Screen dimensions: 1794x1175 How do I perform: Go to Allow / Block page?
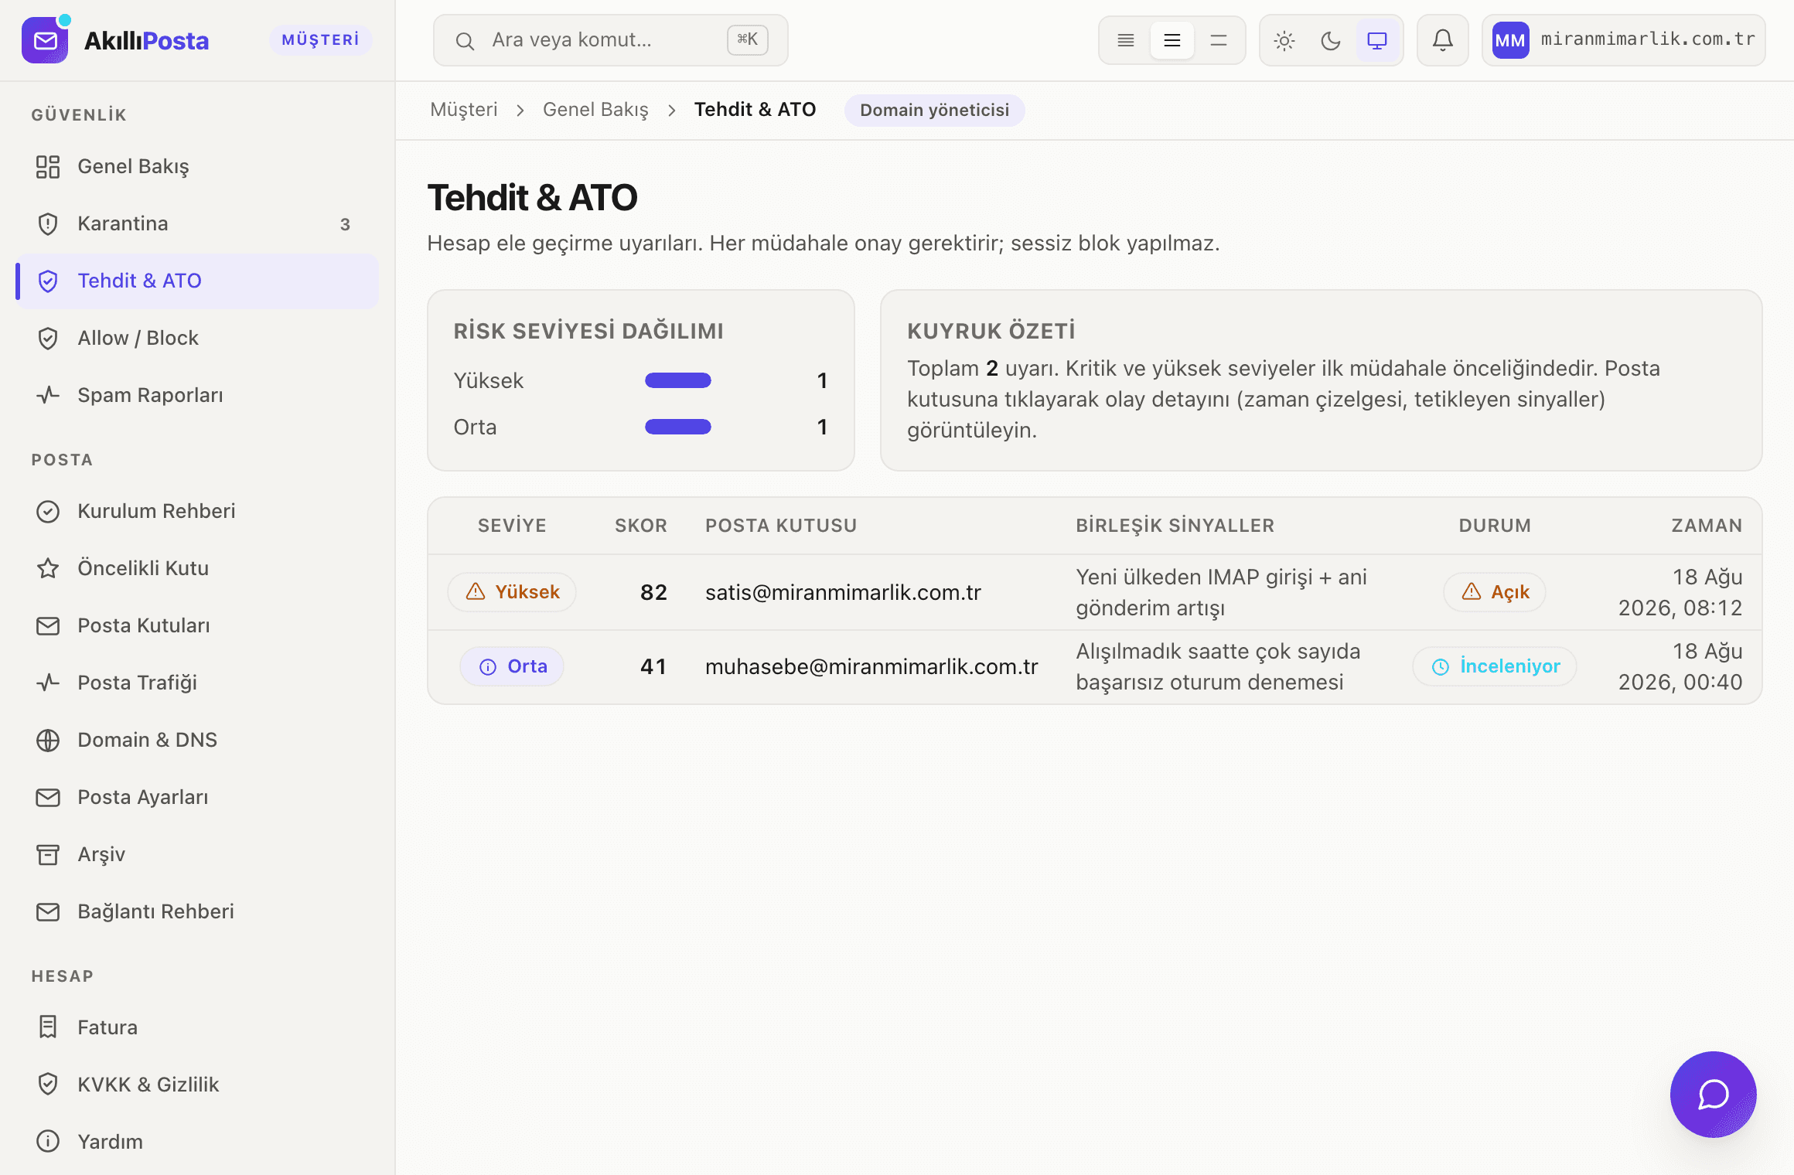[197, 338]
